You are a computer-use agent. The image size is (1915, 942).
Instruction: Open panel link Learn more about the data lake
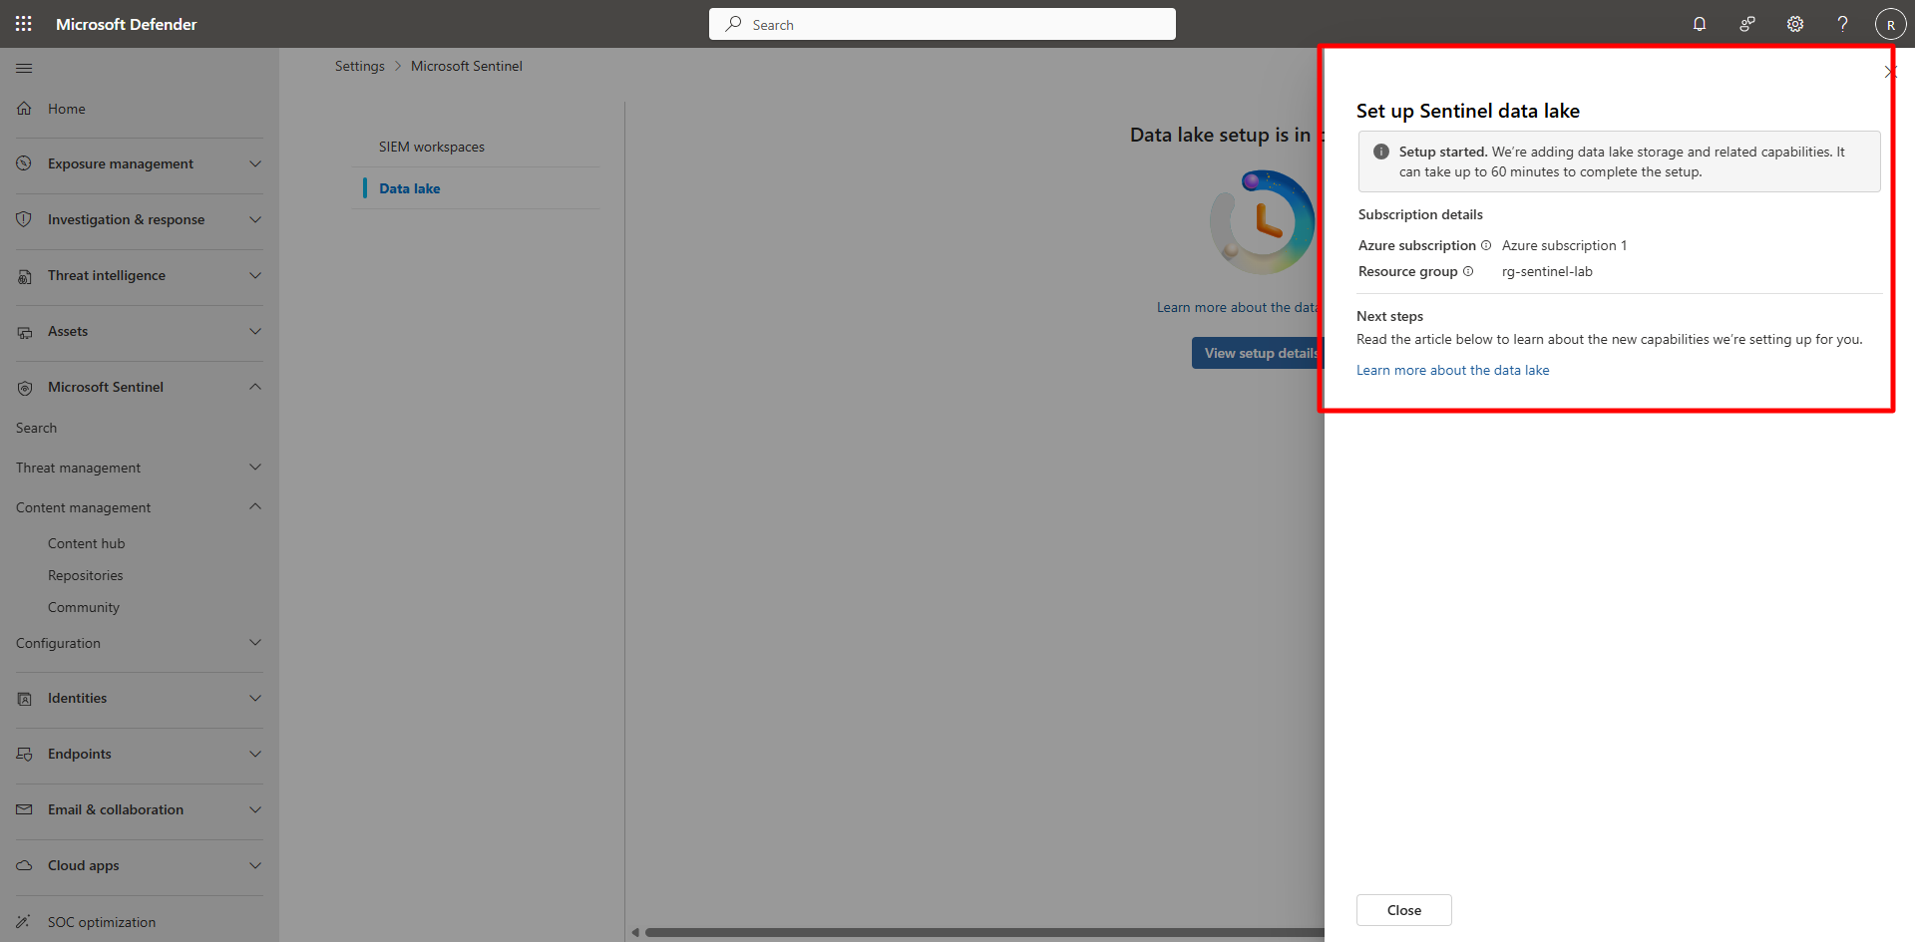coord(1453,370)
